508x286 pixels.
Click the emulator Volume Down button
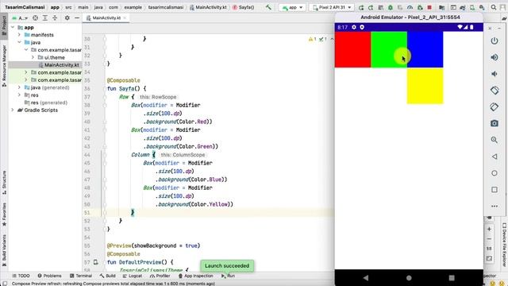click(495, 74)
